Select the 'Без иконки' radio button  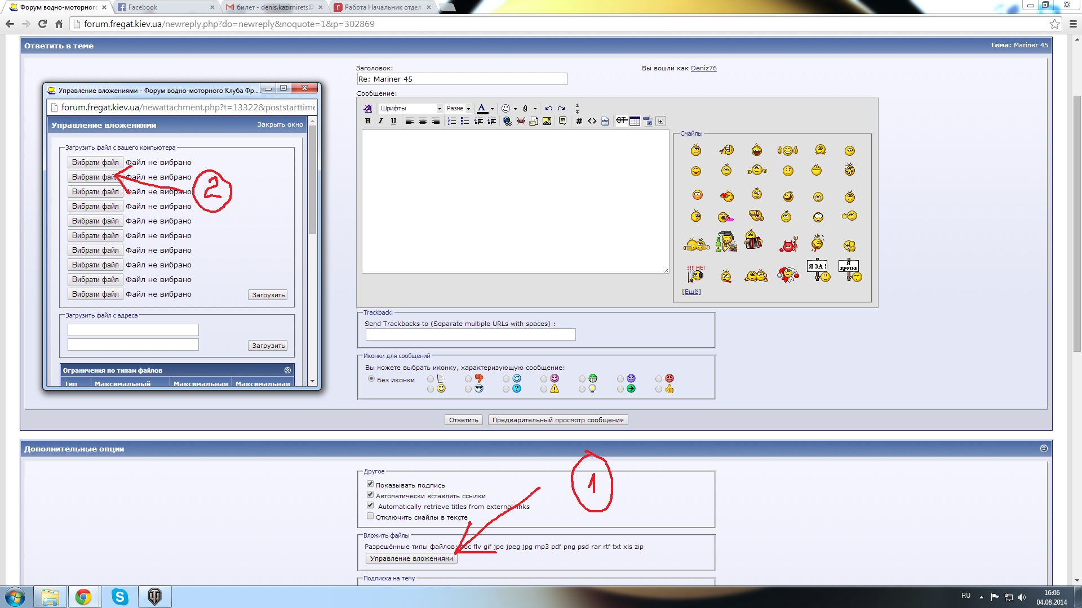pos(371,379)
